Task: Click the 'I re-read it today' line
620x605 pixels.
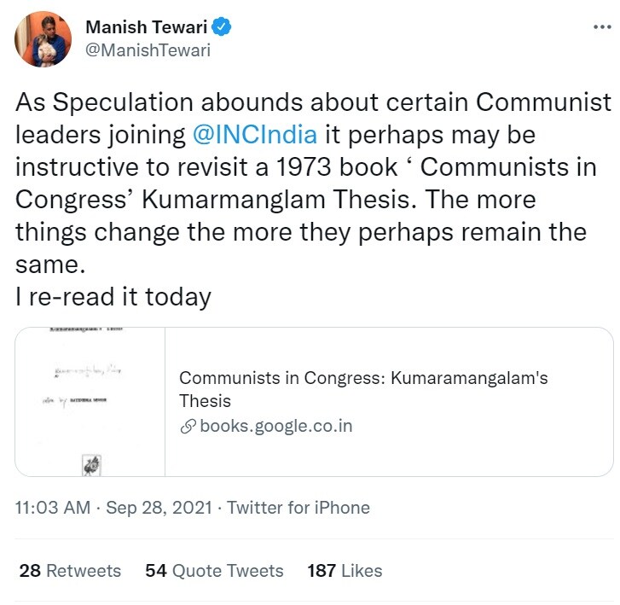Action: pyautogui.click(x=113, y=297)
